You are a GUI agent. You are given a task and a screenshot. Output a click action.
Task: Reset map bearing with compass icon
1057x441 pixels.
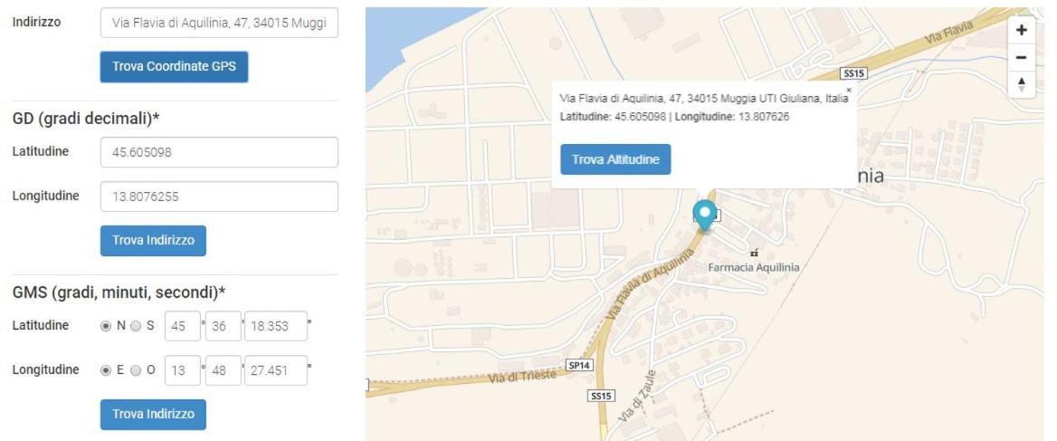tap(1022, 84)
